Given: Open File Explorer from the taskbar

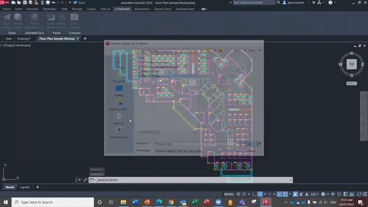Looking at the screenshot, I should coord(123,202).
